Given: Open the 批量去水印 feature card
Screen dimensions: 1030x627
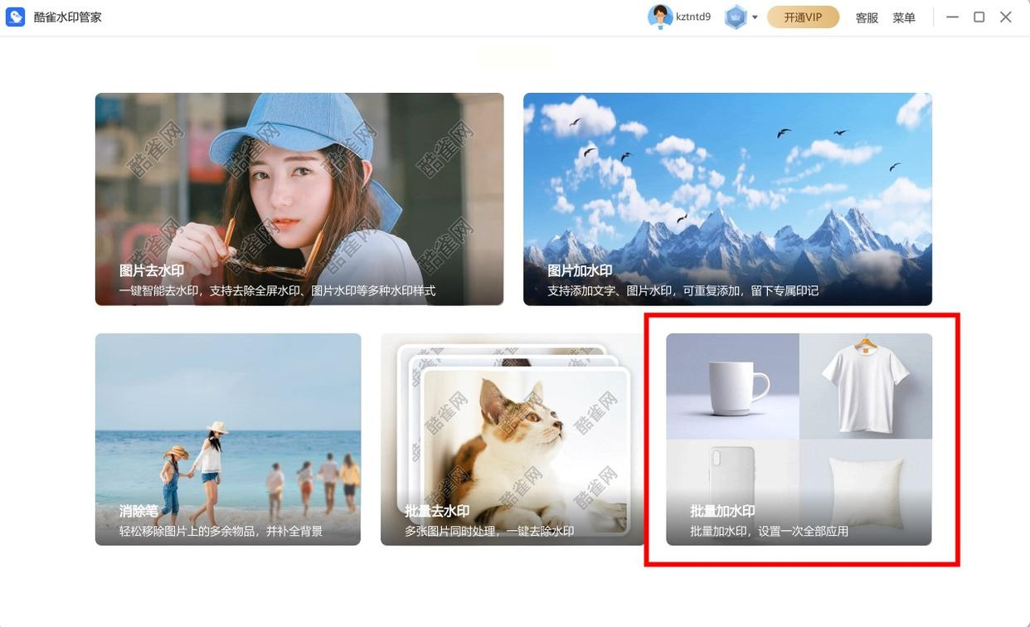Looking at the screenshot, I should coord(513,440).
